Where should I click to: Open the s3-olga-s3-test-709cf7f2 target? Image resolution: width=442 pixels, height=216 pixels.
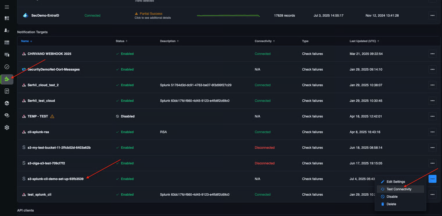point(46,163)
